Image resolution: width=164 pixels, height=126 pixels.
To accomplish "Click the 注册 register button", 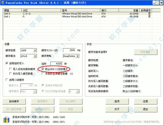I will (146, 101).
